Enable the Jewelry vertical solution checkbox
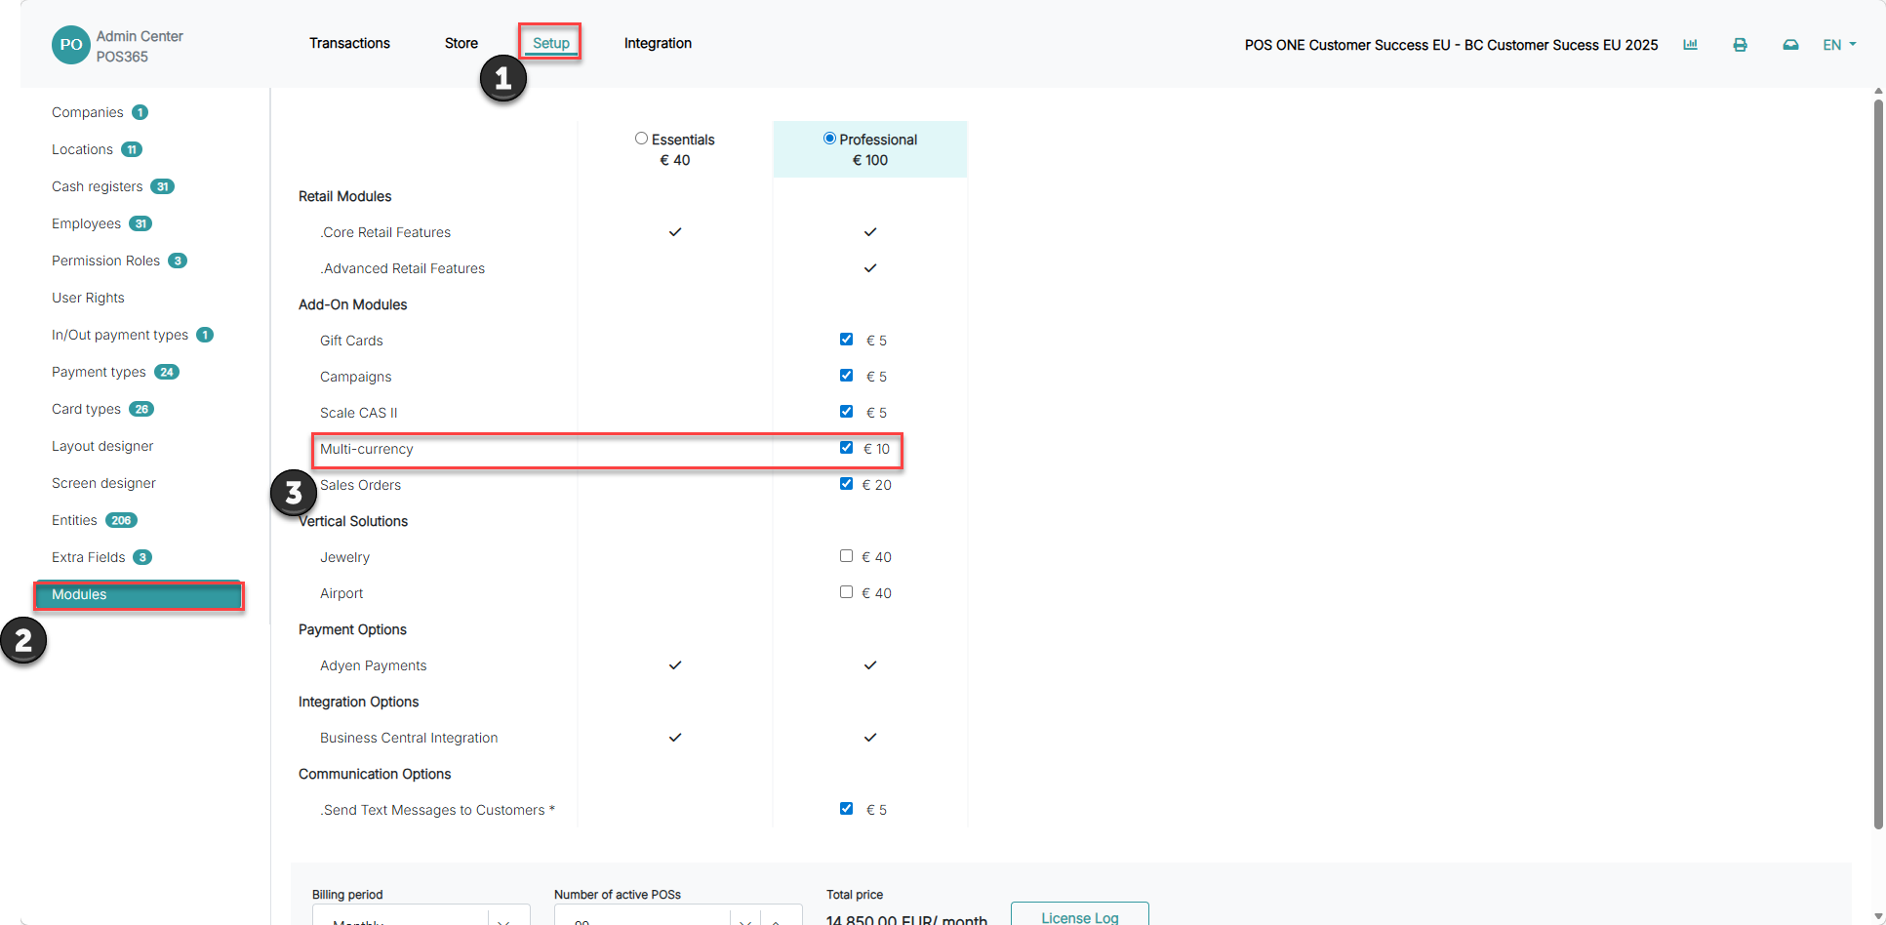The height and width of the screenshot is (925, 1886). 846,556
